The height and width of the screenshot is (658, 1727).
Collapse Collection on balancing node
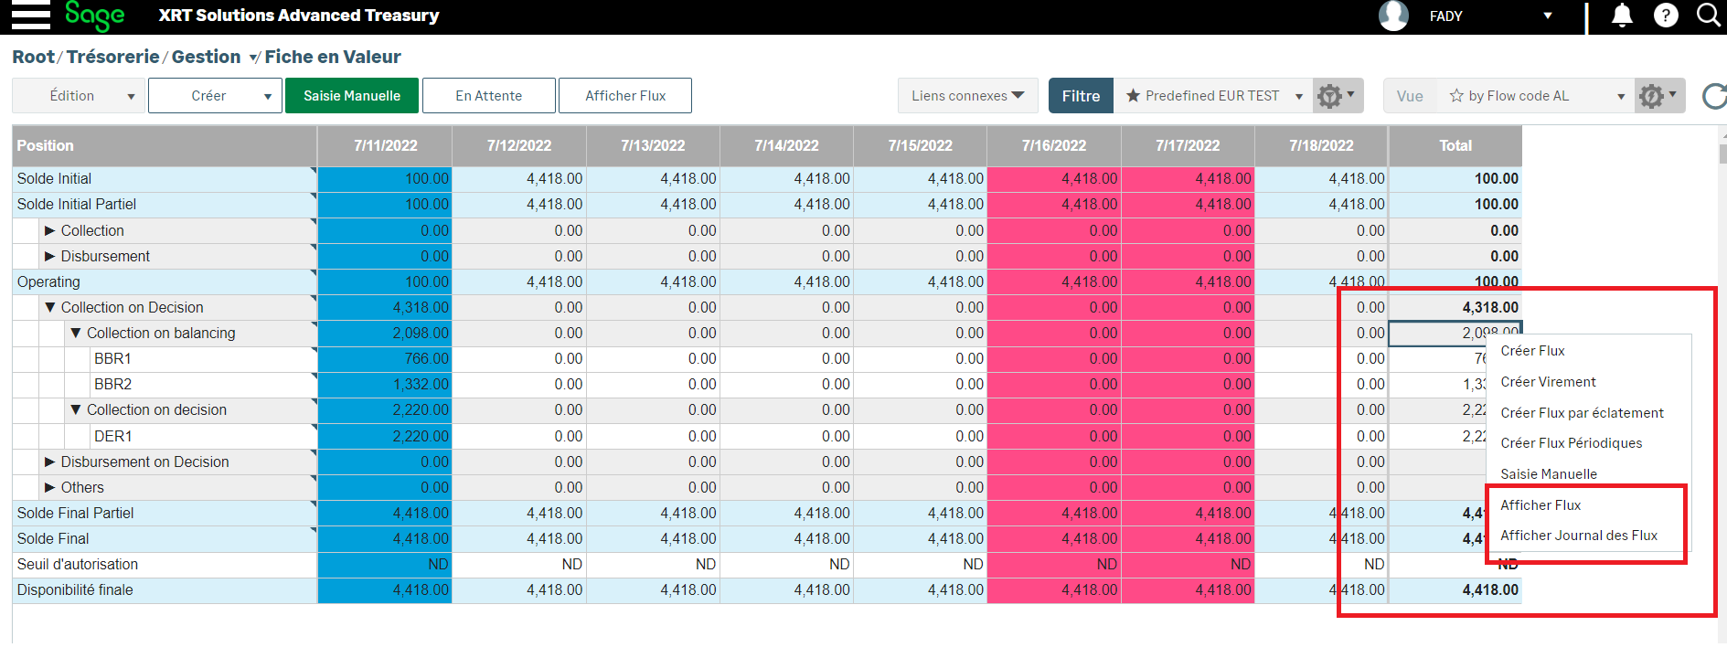[x=76, y=334]
